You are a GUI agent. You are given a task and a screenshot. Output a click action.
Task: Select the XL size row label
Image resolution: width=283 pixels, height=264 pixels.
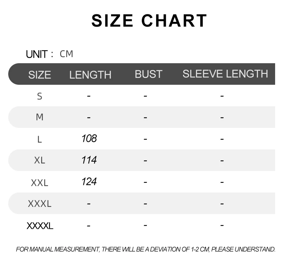(x=39, y=160)
